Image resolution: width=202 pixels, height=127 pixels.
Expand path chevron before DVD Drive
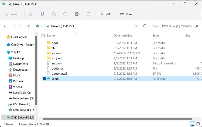[42, 26]
